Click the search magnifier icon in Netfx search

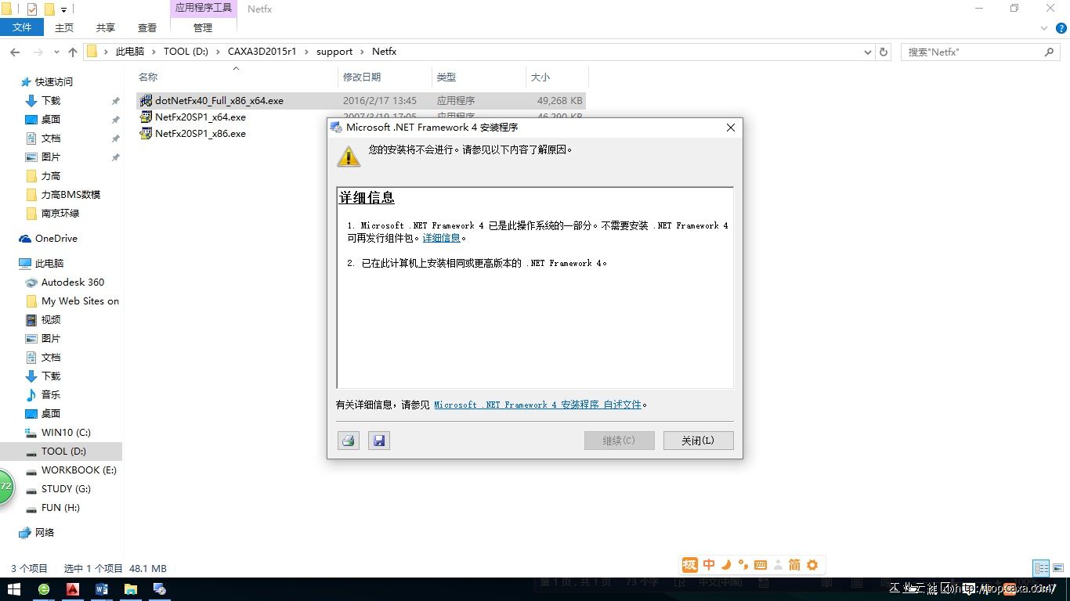click(x=1050, y=52)
